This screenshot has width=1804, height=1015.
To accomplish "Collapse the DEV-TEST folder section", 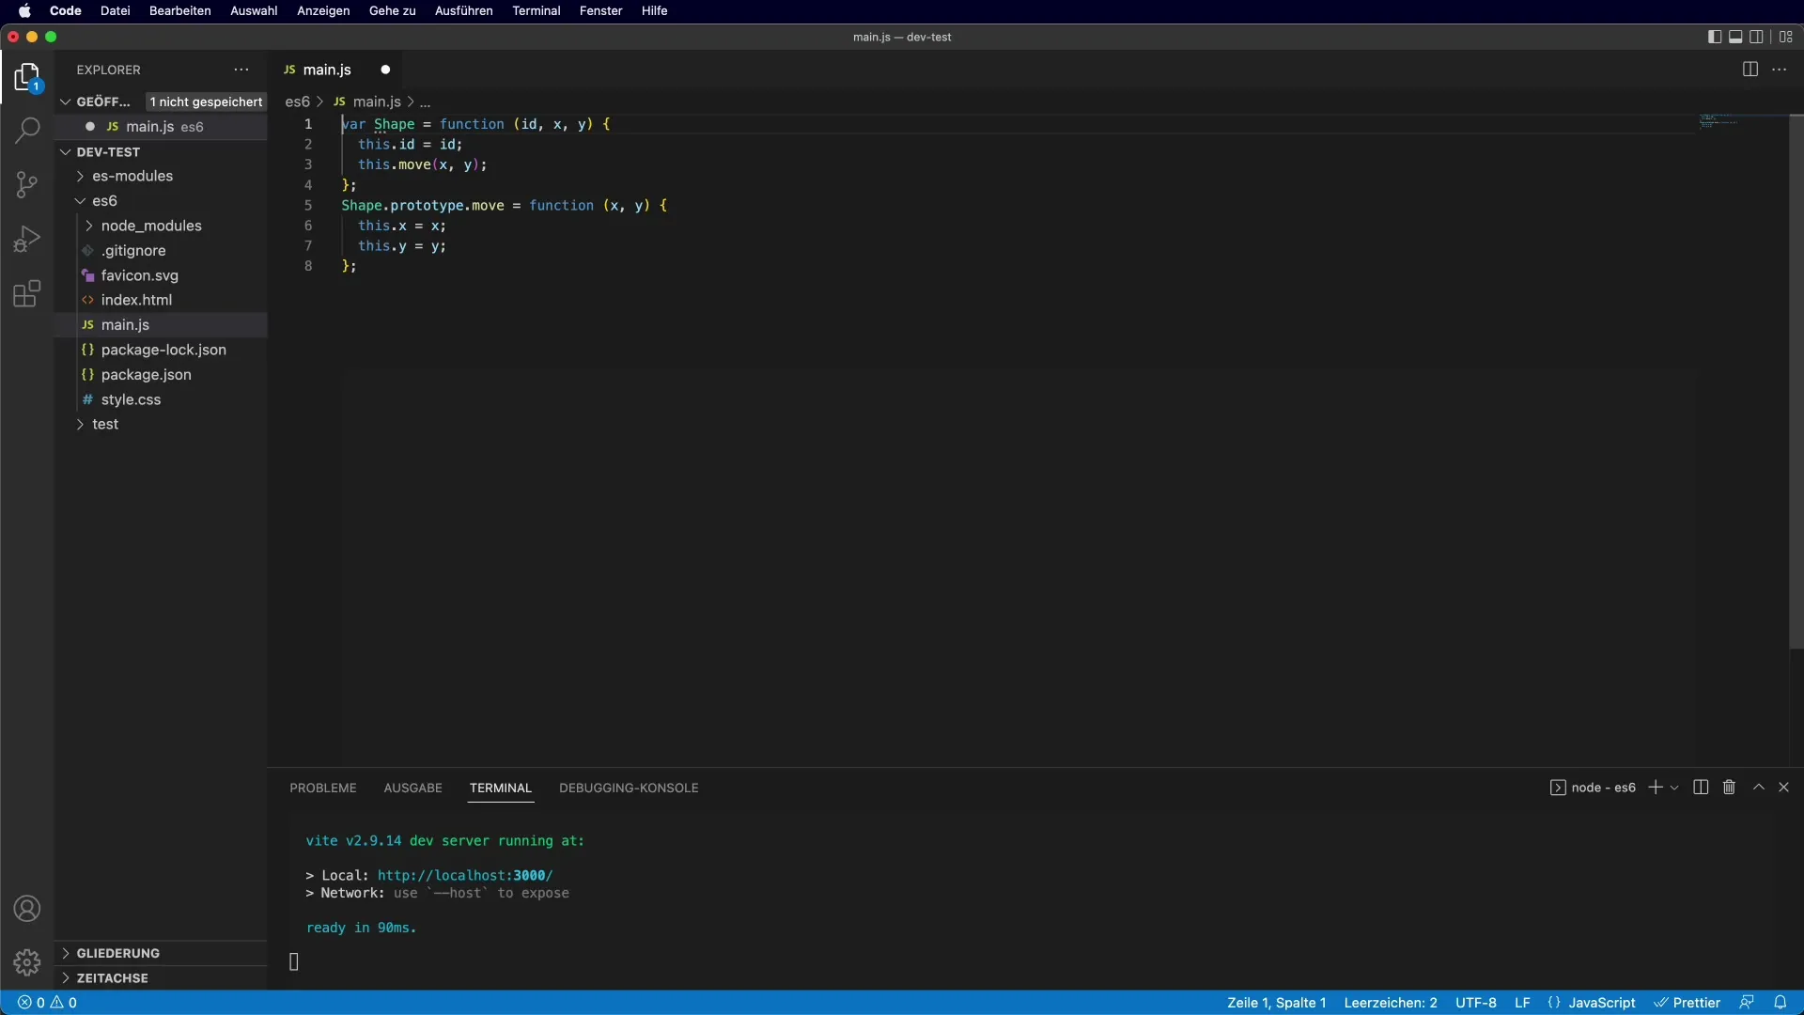I will click(162, 151).
